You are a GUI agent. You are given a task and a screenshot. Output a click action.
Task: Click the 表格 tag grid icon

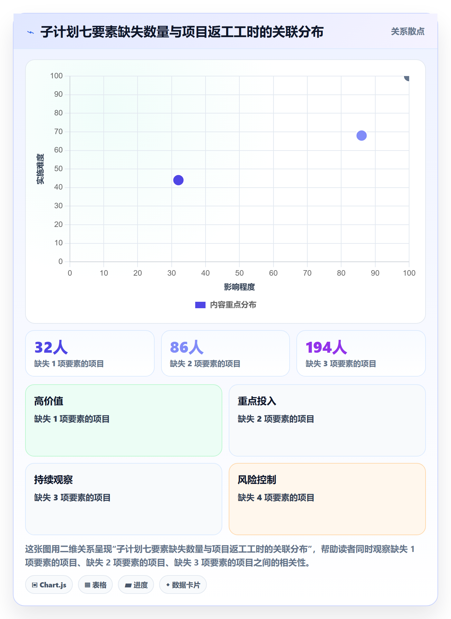pos(87,585)
